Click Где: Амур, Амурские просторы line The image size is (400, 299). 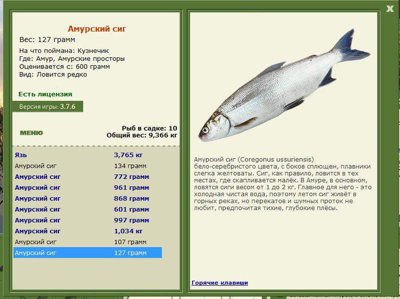coord(72,58)
